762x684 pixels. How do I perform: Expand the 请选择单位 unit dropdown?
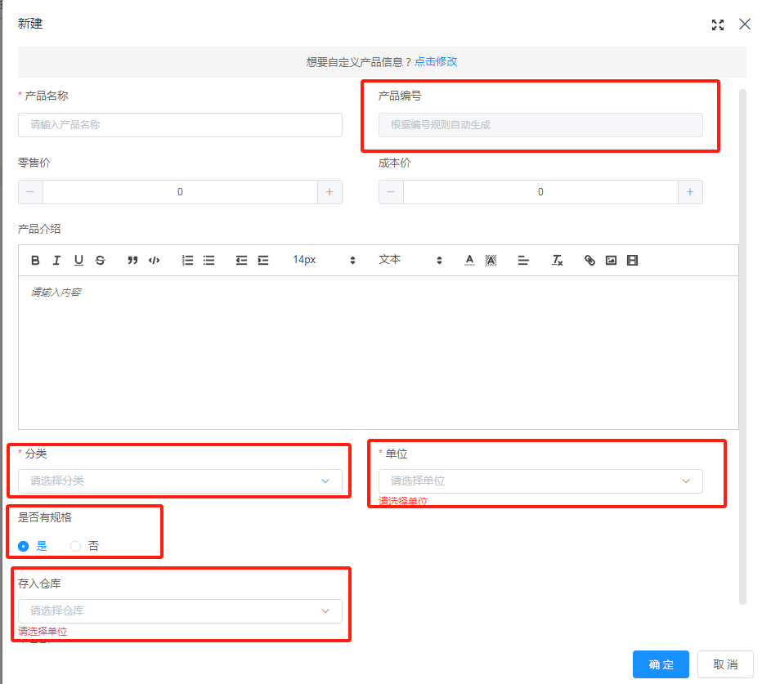[540, 481]
